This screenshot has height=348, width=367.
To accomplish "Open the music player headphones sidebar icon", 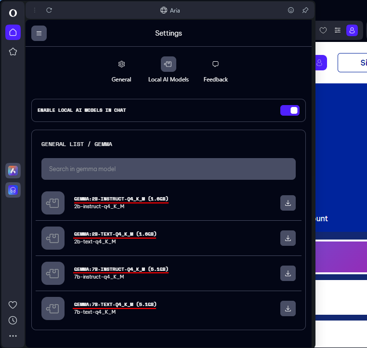I will tap(13, 190).
